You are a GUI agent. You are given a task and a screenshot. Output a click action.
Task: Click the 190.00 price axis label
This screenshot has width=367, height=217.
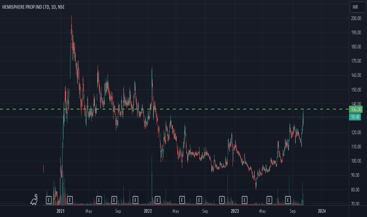pos(356,33)
